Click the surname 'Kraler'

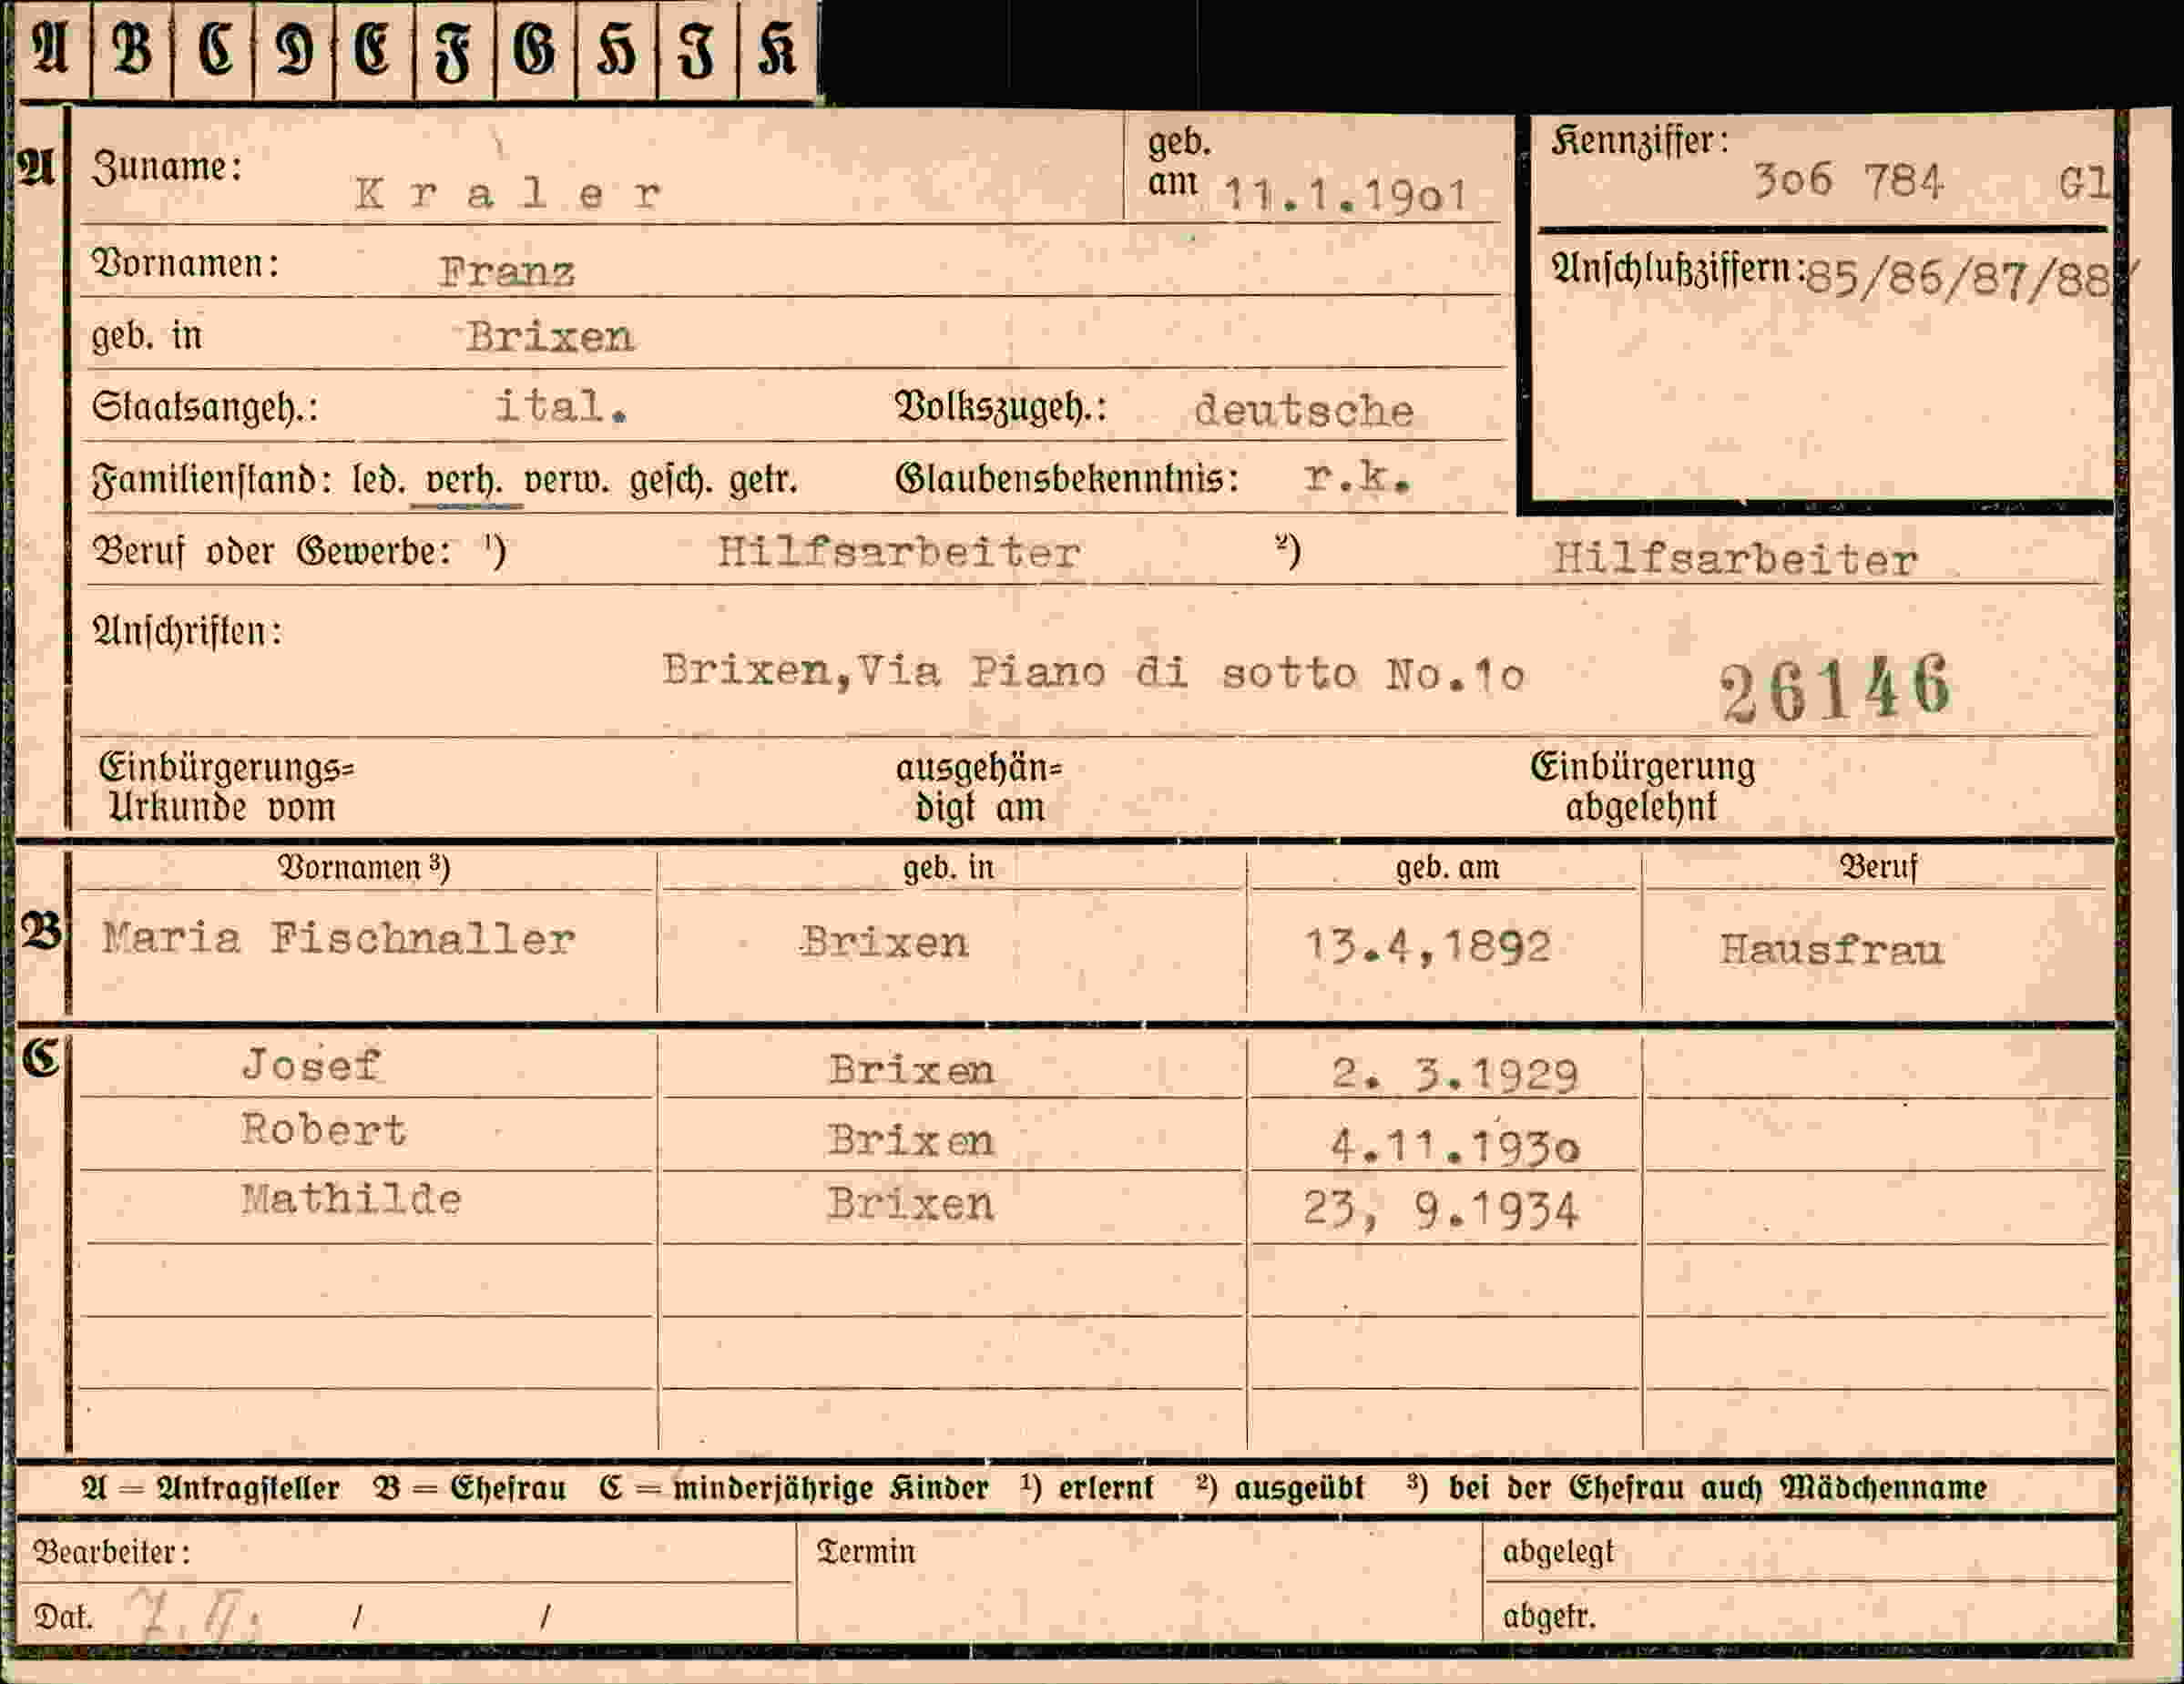pyautogui.click(x=508, y=193)
